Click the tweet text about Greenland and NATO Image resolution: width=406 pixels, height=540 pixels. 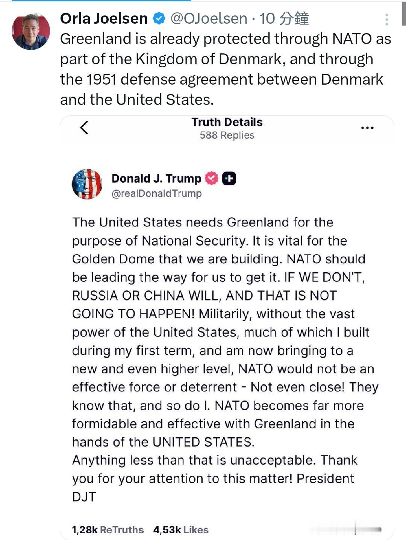click(x=225, y=69)
